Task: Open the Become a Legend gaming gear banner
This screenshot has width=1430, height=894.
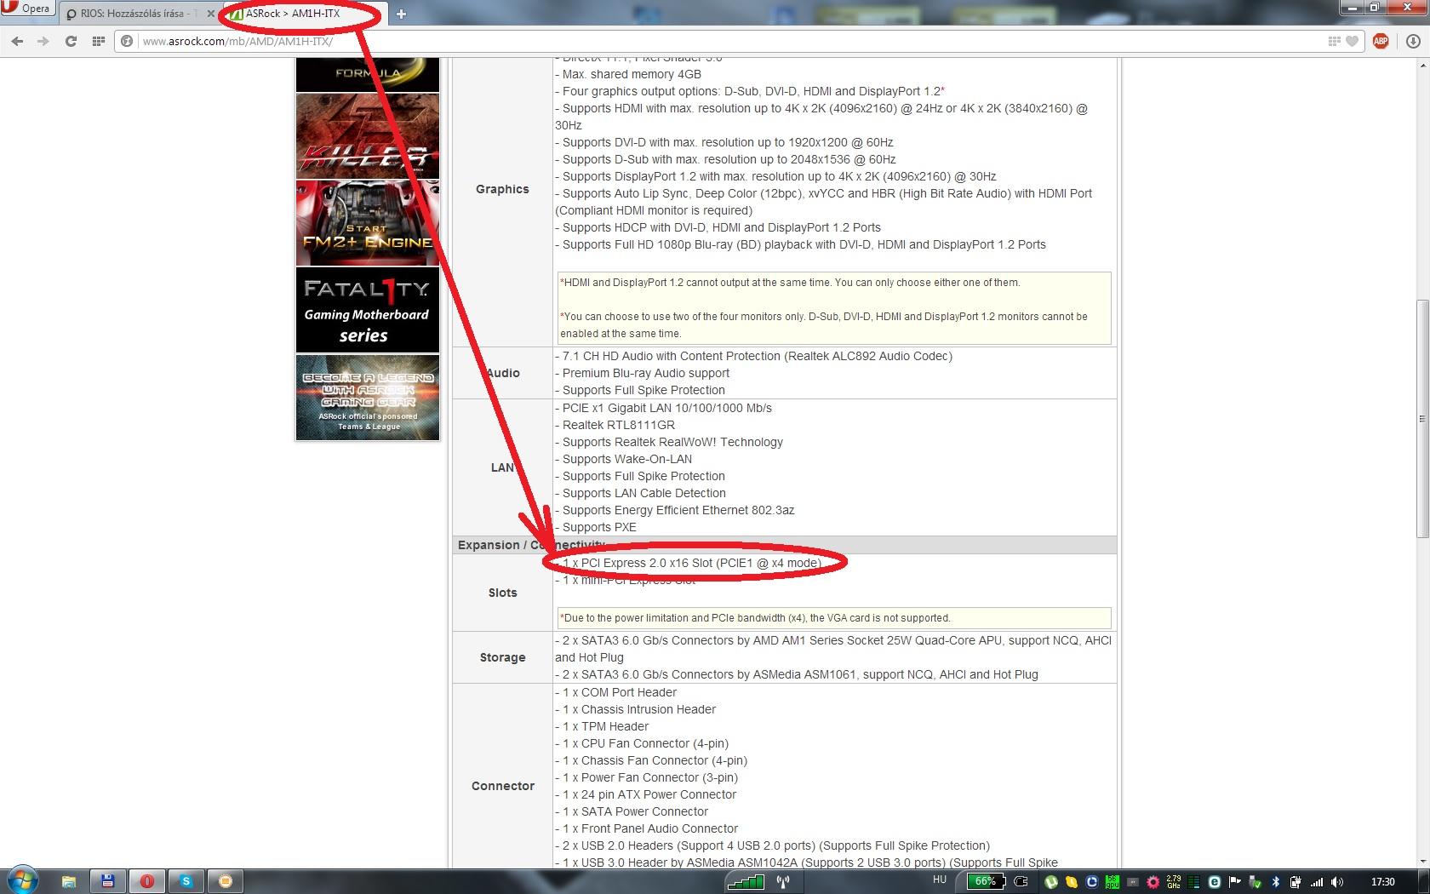Action: point(368,397)
